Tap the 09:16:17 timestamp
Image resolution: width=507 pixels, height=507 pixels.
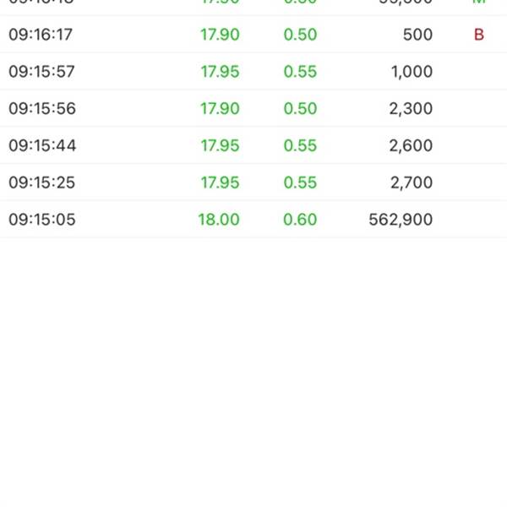tap(41, 35)
